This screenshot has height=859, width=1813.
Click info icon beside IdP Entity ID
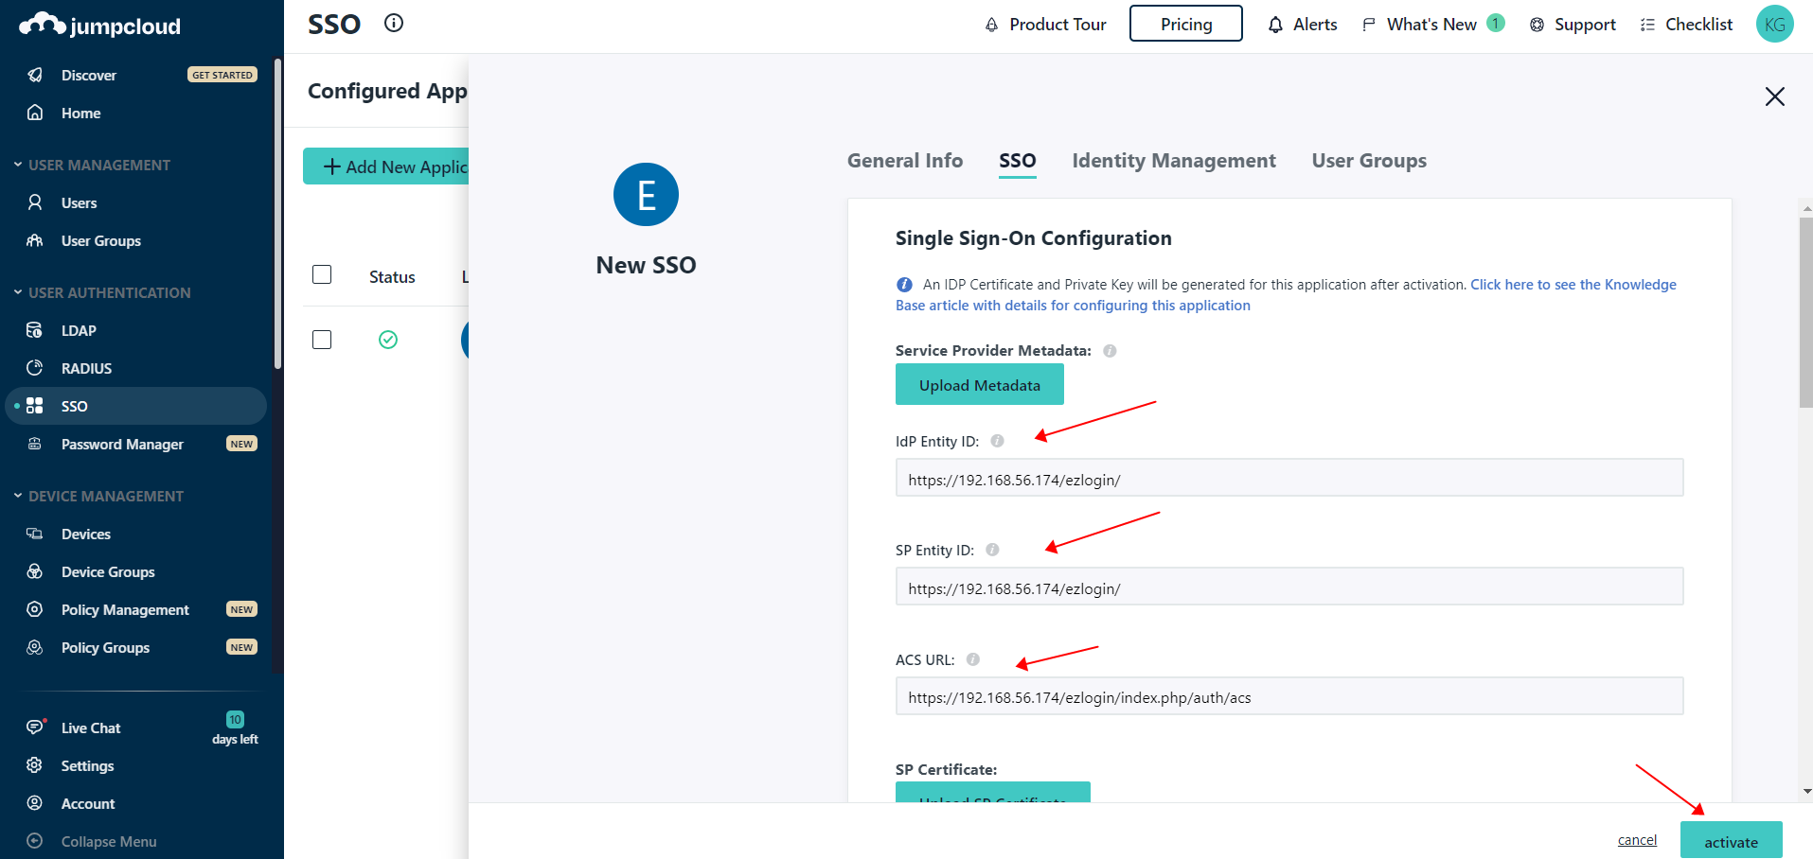tap(998, 441)
